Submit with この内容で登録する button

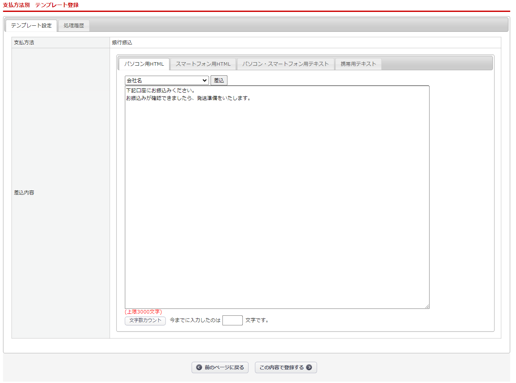(286, 368)
